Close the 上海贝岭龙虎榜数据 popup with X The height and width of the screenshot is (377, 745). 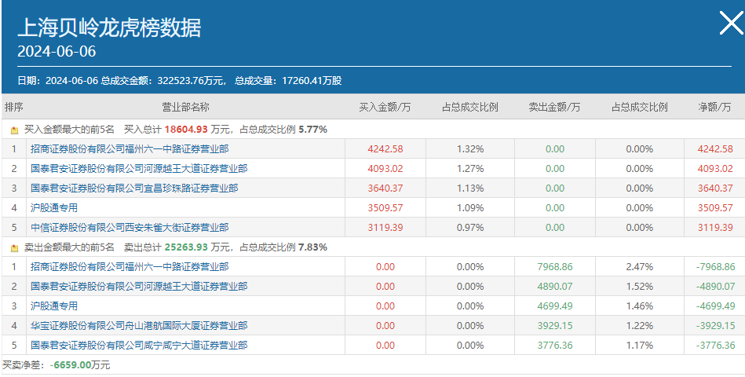tap(731, 24)
